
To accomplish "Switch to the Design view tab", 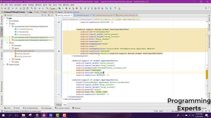I will click(59, 105).
